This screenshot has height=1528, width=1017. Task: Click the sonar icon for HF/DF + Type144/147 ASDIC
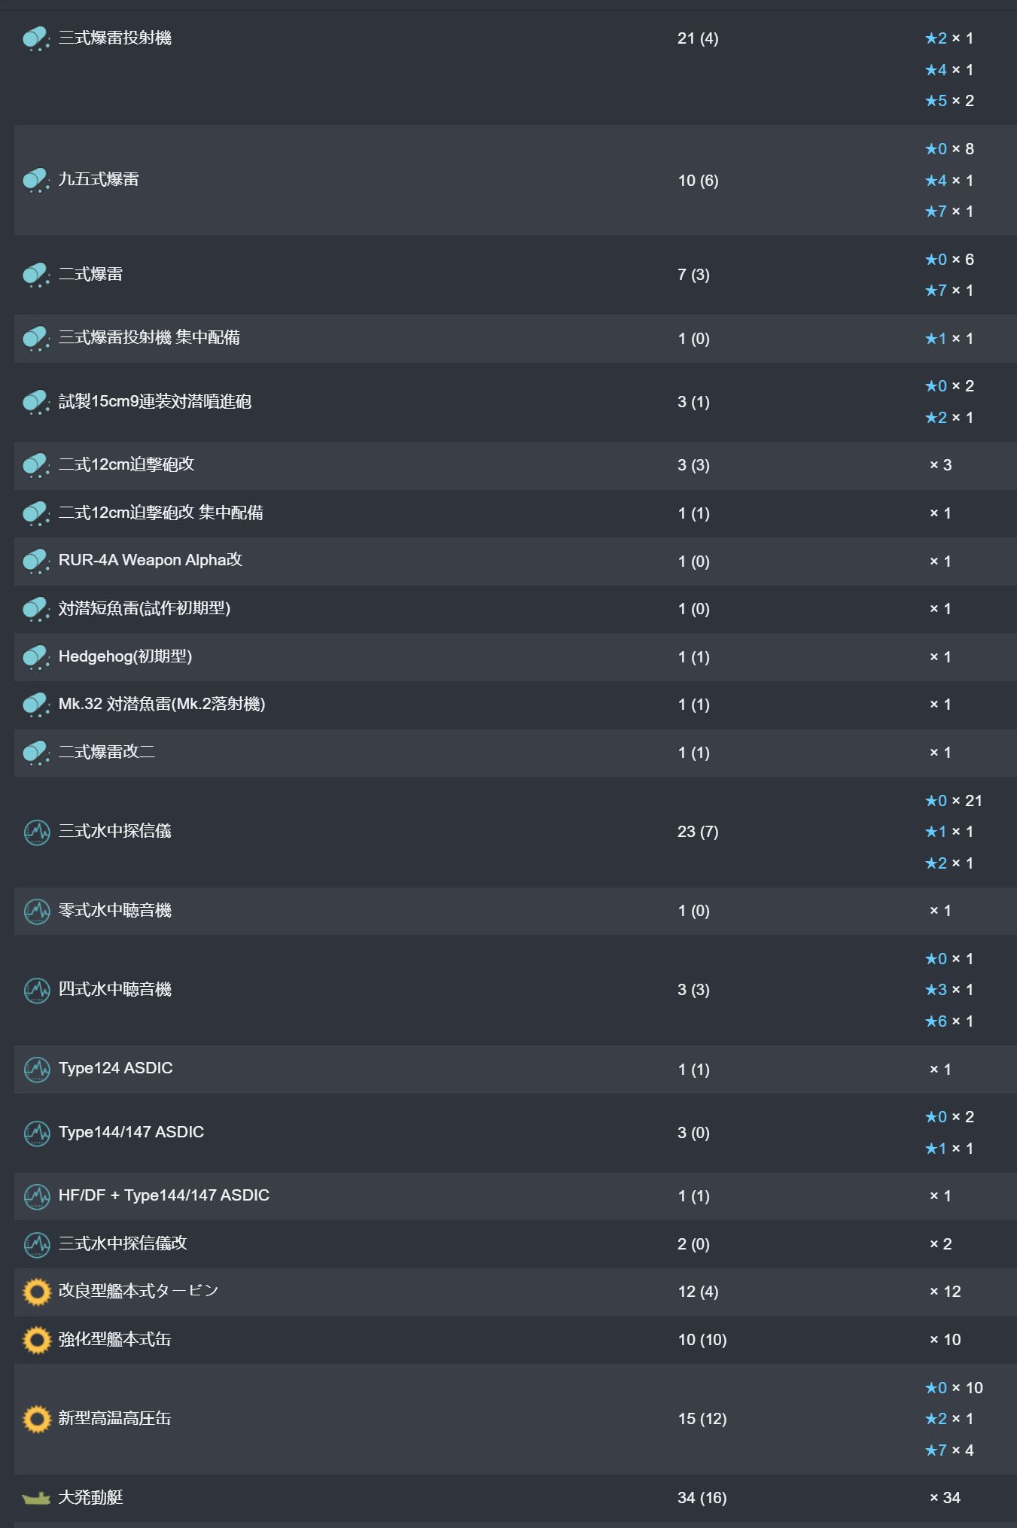(37, 1196)
